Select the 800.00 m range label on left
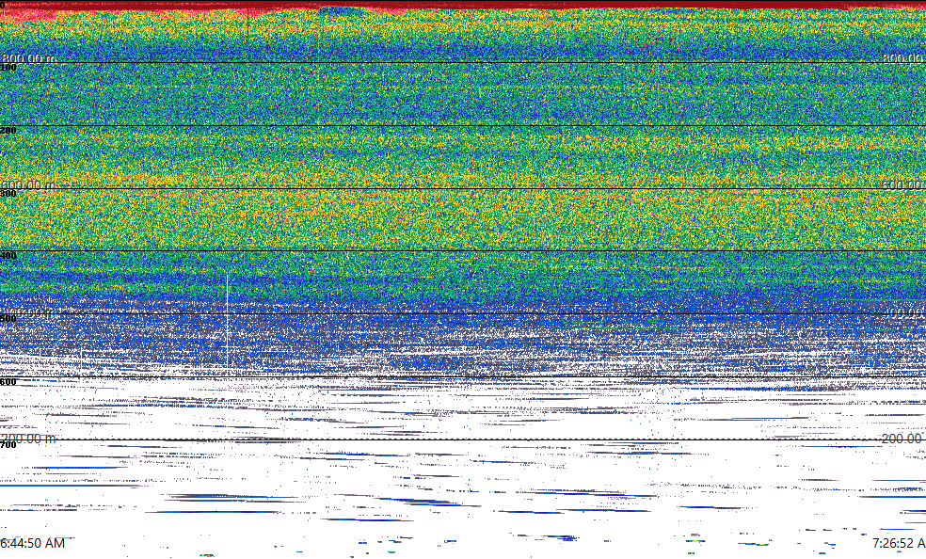The width and height of the screenshot is (926, 559). pyautogui.click(x=29, y=57)
